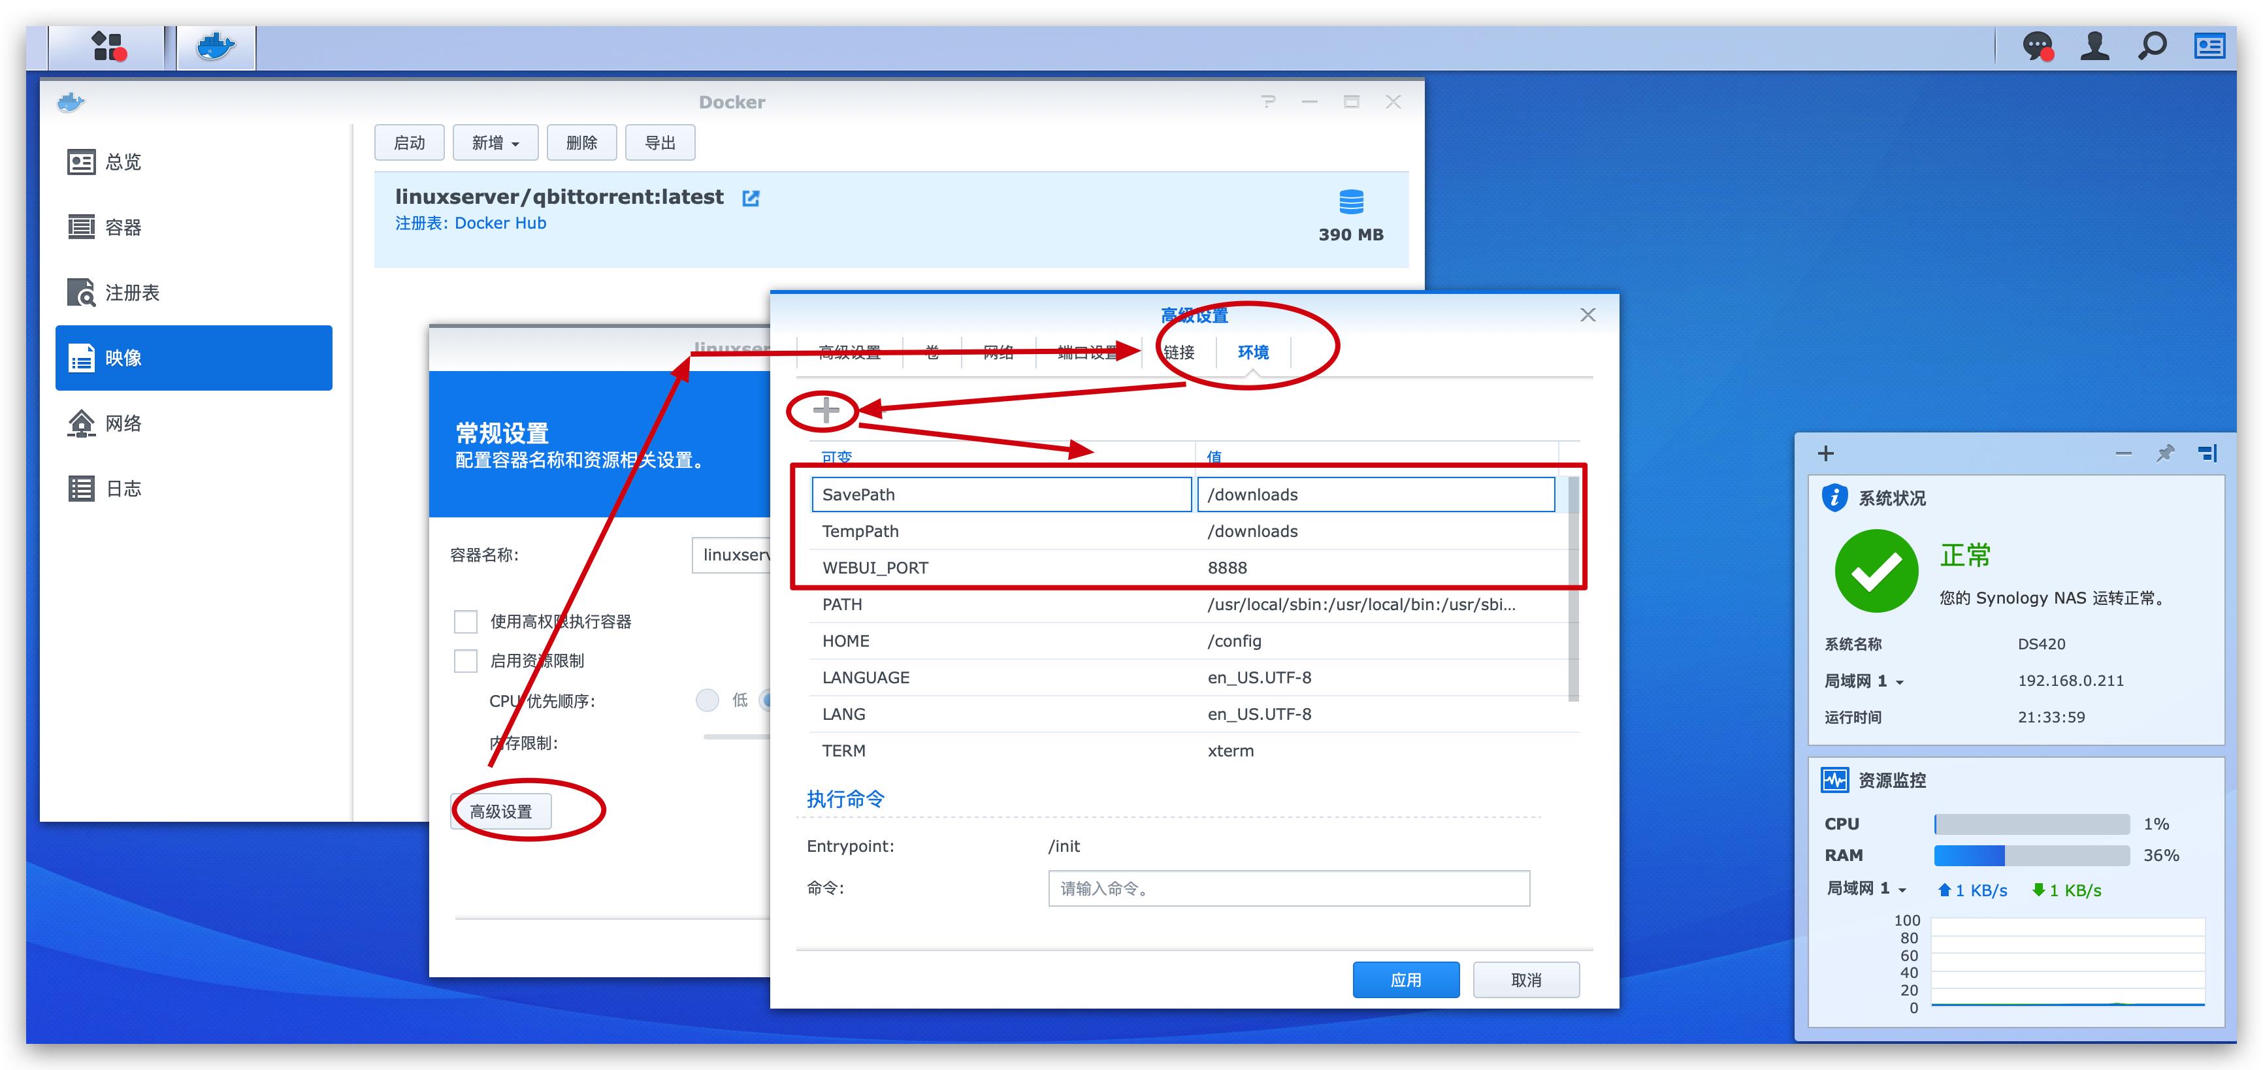Enable 使用高权限执行容器 checkbox
This screenshot has width=2263, height=1070.
pyautogui.click(x=466, y=622)
